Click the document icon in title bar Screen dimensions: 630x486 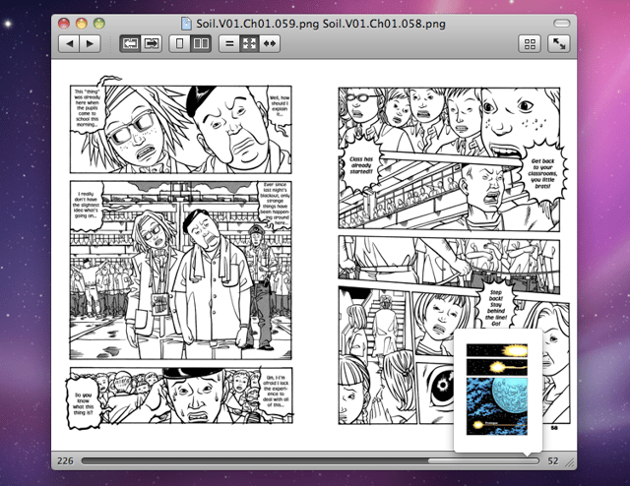coord(186,24)
